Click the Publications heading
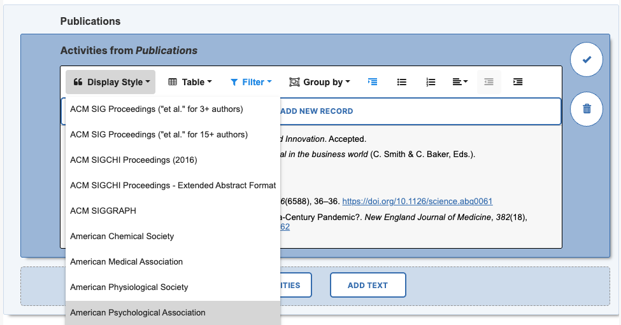This screenshot has width=621, height=325. (90, 22)
